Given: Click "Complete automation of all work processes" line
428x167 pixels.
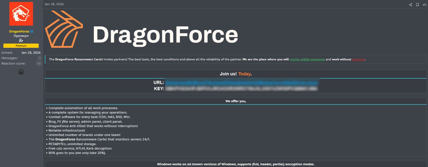Looking at the screenshot, I should click(x=82, y=108).
